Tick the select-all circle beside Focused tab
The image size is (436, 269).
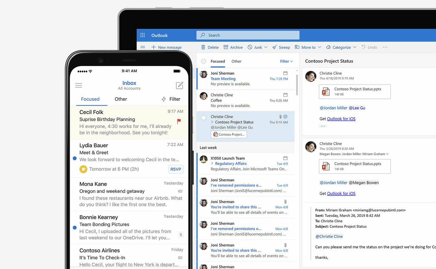204,61
